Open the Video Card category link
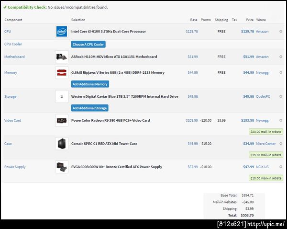 [x=12, y=120]
